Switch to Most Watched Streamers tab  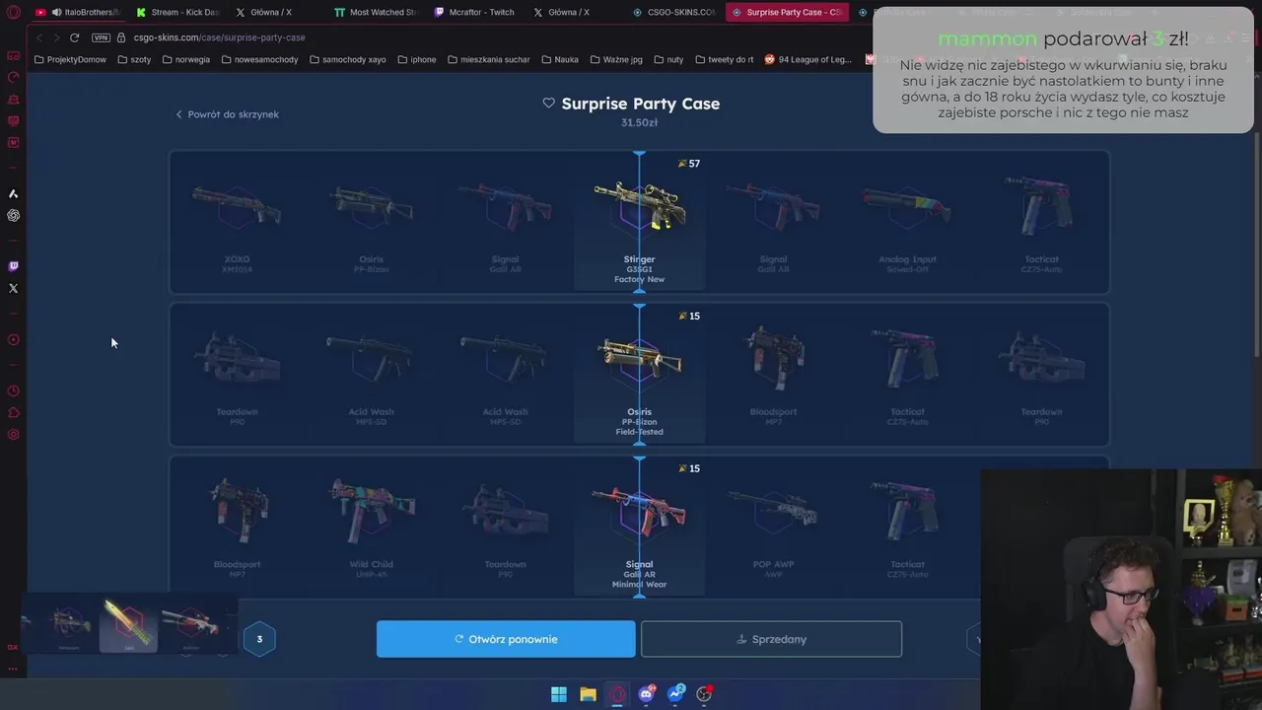tap(376, 12)
